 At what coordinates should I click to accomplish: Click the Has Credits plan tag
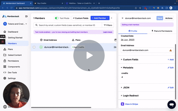coord(78,47)
